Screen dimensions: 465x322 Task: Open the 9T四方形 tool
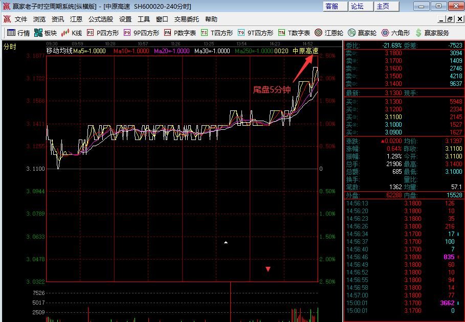(255, 33)
